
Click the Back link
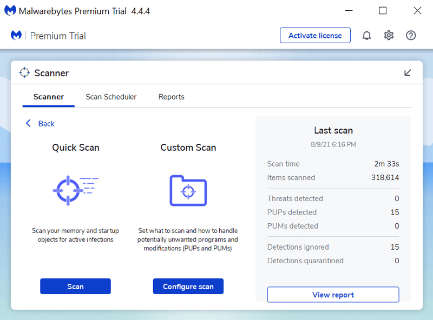point(46,124)
